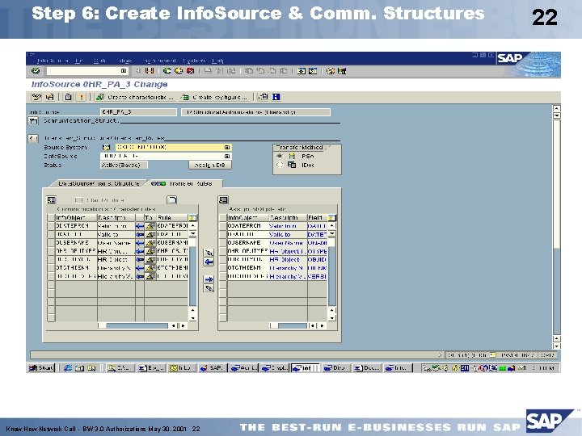Click the blue right-arrow transfer button between tables
Viewport: 582px width, 436px height.
(x=209, y=279)
